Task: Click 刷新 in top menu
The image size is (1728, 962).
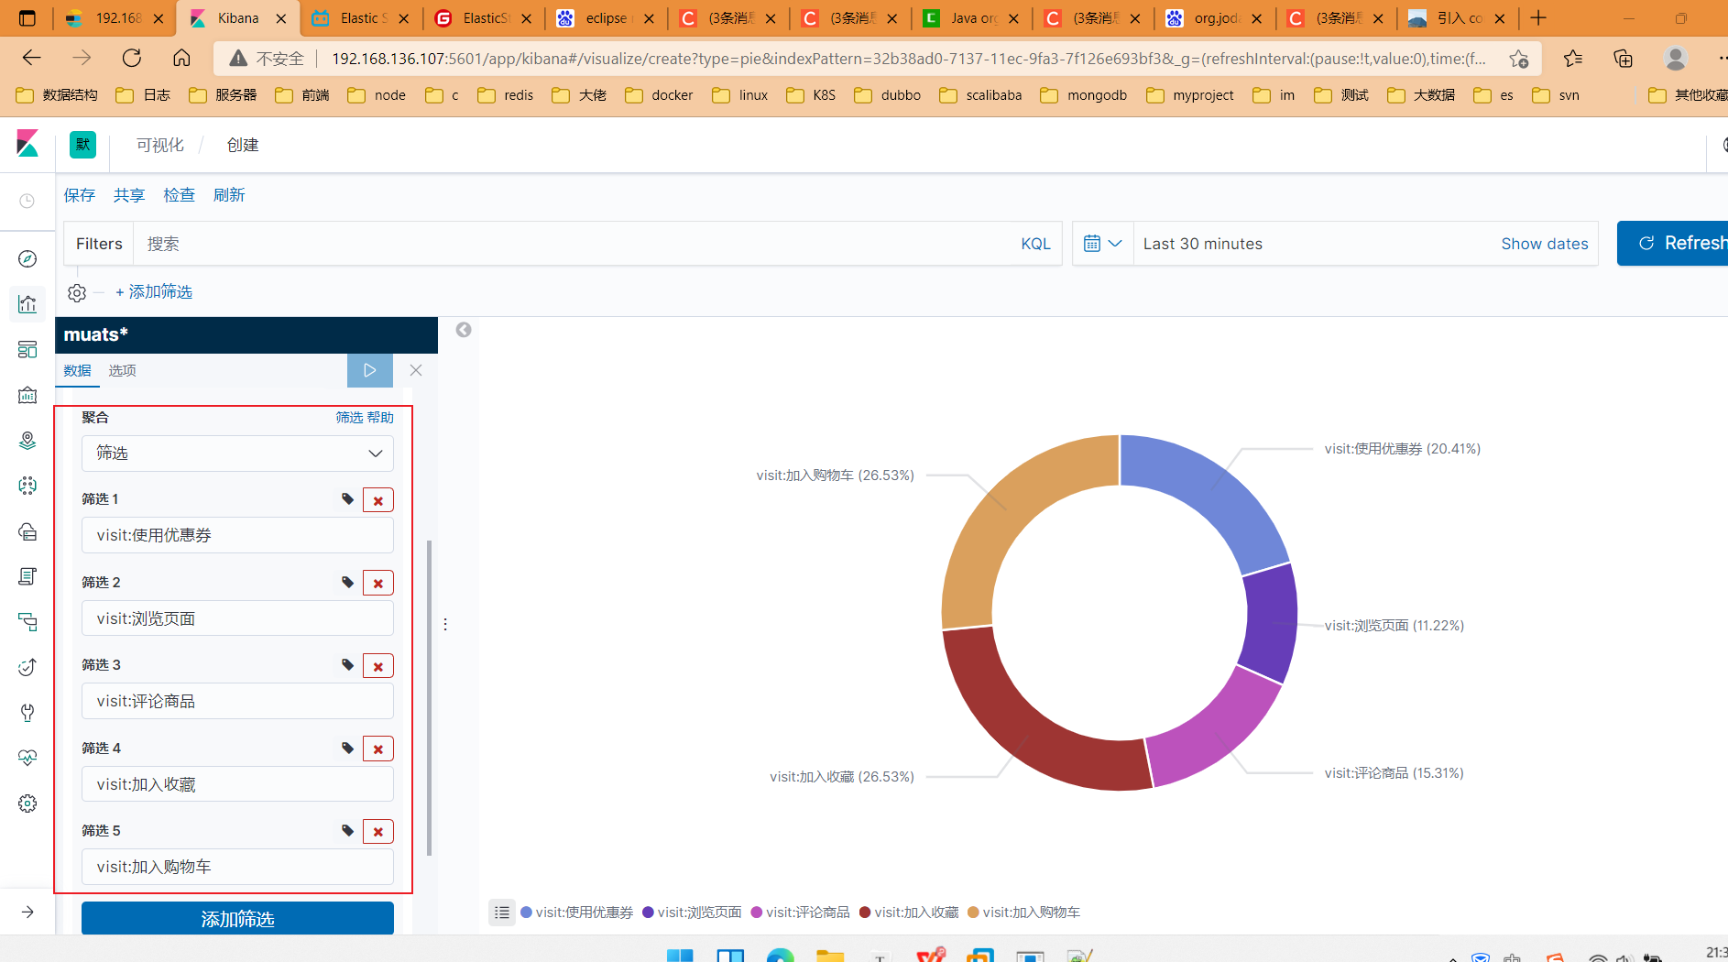Action: click(x=229, y=195)
